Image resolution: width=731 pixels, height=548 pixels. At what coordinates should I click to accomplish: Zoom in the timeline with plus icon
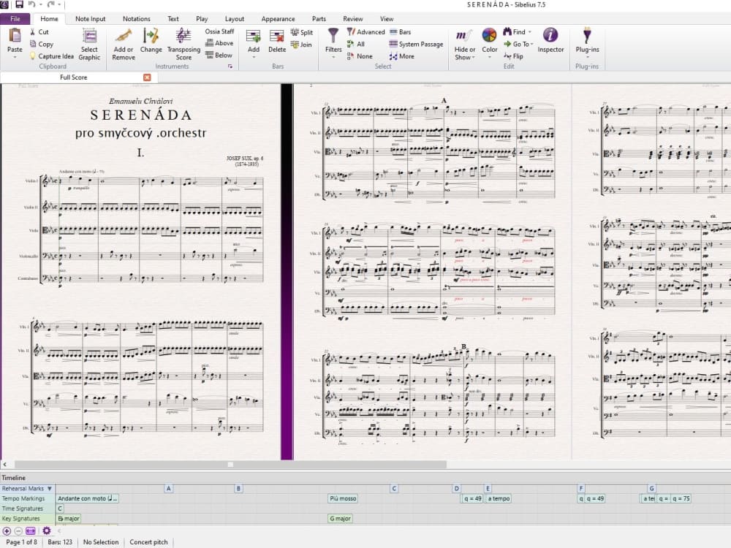pyautogui.click(x=7, y=530)
